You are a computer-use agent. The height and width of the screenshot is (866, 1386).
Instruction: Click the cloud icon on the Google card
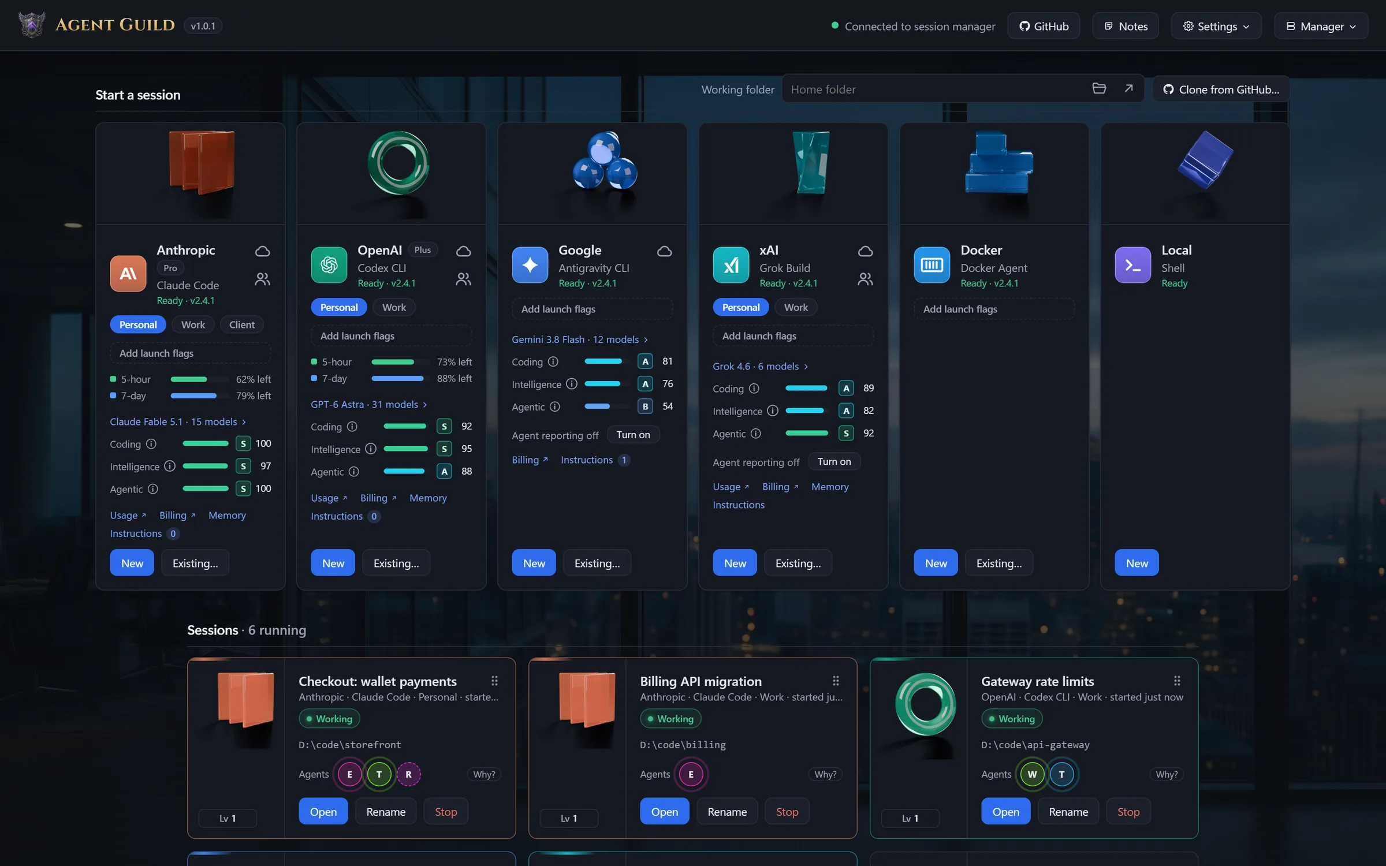[x=664, y=251]
